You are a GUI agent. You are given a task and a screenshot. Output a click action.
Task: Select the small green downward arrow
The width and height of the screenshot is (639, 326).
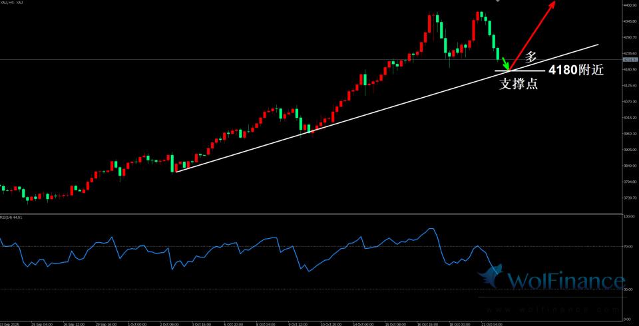505,63
